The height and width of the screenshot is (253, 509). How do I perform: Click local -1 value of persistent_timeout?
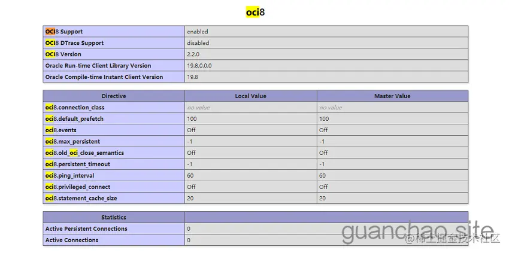pos(190,164)
